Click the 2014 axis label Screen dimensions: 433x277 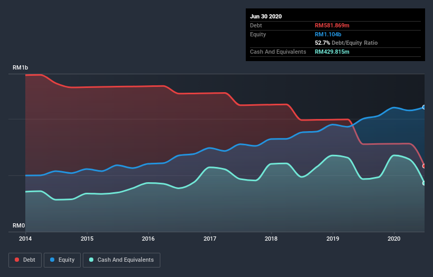pyautogui.click(x=25, y=239)
